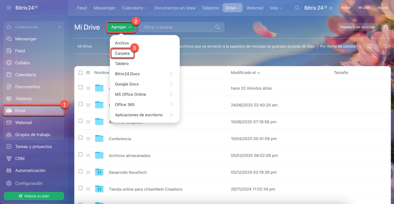
Task: Click the Invitar button
Action: [346, 8]
